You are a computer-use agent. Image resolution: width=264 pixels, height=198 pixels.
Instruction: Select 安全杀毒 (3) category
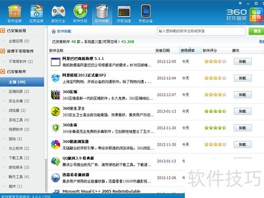pyautogui.click(x=19, y=101)
